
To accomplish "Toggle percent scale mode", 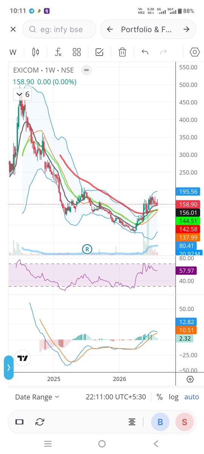I will click(x=160, y=397).
